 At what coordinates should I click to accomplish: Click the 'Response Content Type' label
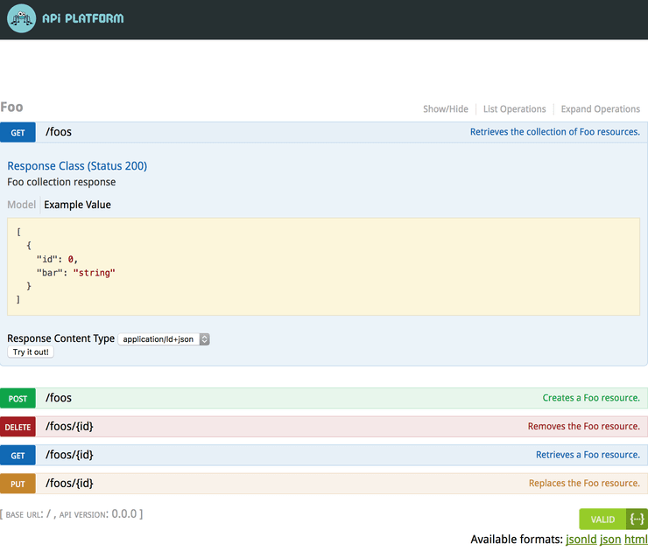[60, 338]
